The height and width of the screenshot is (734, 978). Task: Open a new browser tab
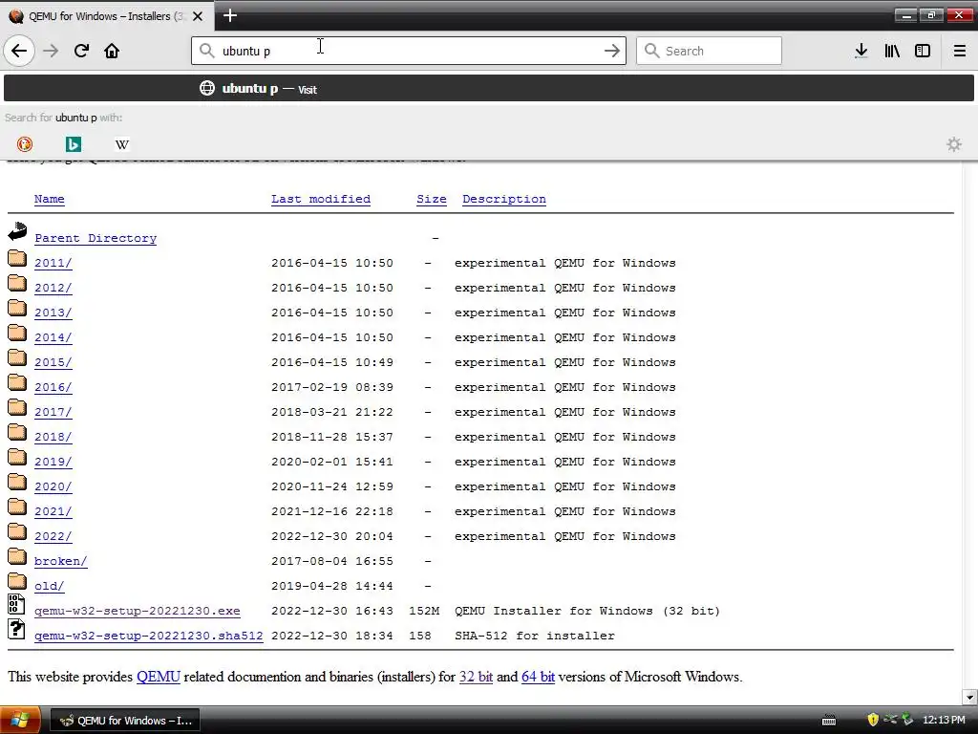229,15
